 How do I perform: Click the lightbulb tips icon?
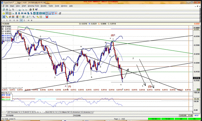pyautogui.click(x=33, y=10)
